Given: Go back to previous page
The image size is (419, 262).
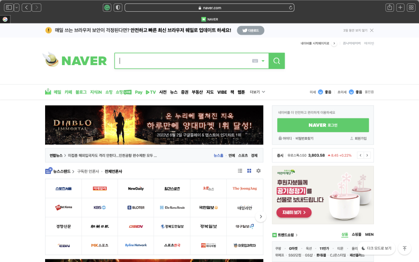Looking at the screenshot, I should point(26,7).
